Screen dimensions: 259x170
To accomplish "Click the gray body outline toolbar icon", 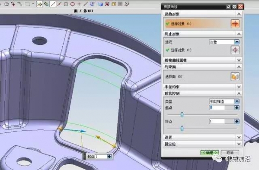I will [x=6, y=4].
